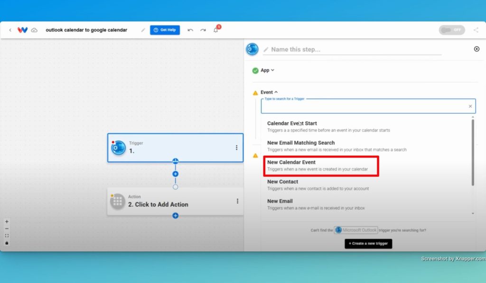Click the Get Help button
Screen dimensions: 486x283
click(165, 30)
